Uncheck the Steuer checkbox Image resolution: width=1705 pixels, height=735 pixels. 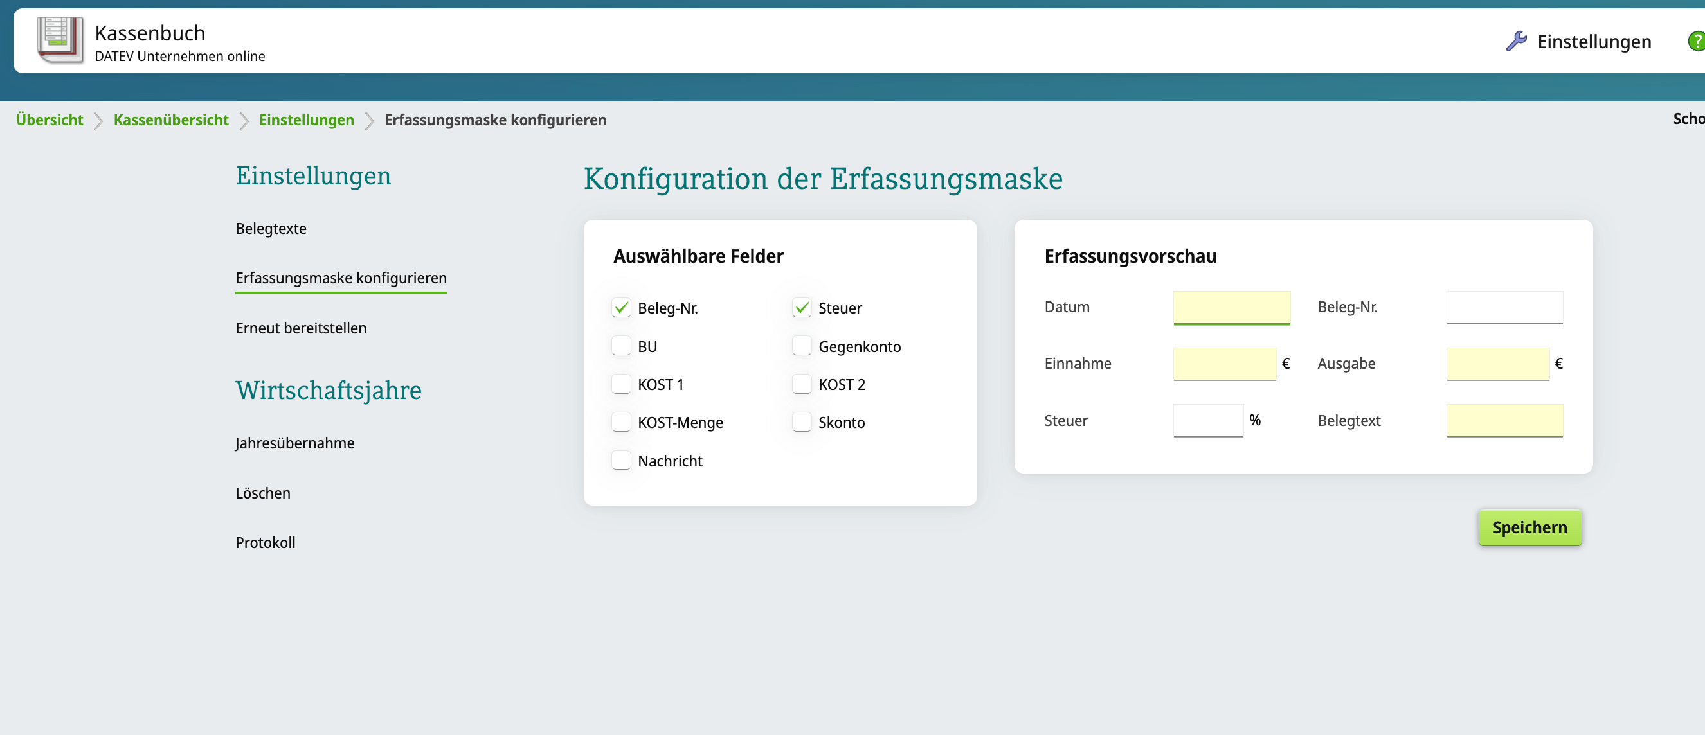(x=802, y=308)
